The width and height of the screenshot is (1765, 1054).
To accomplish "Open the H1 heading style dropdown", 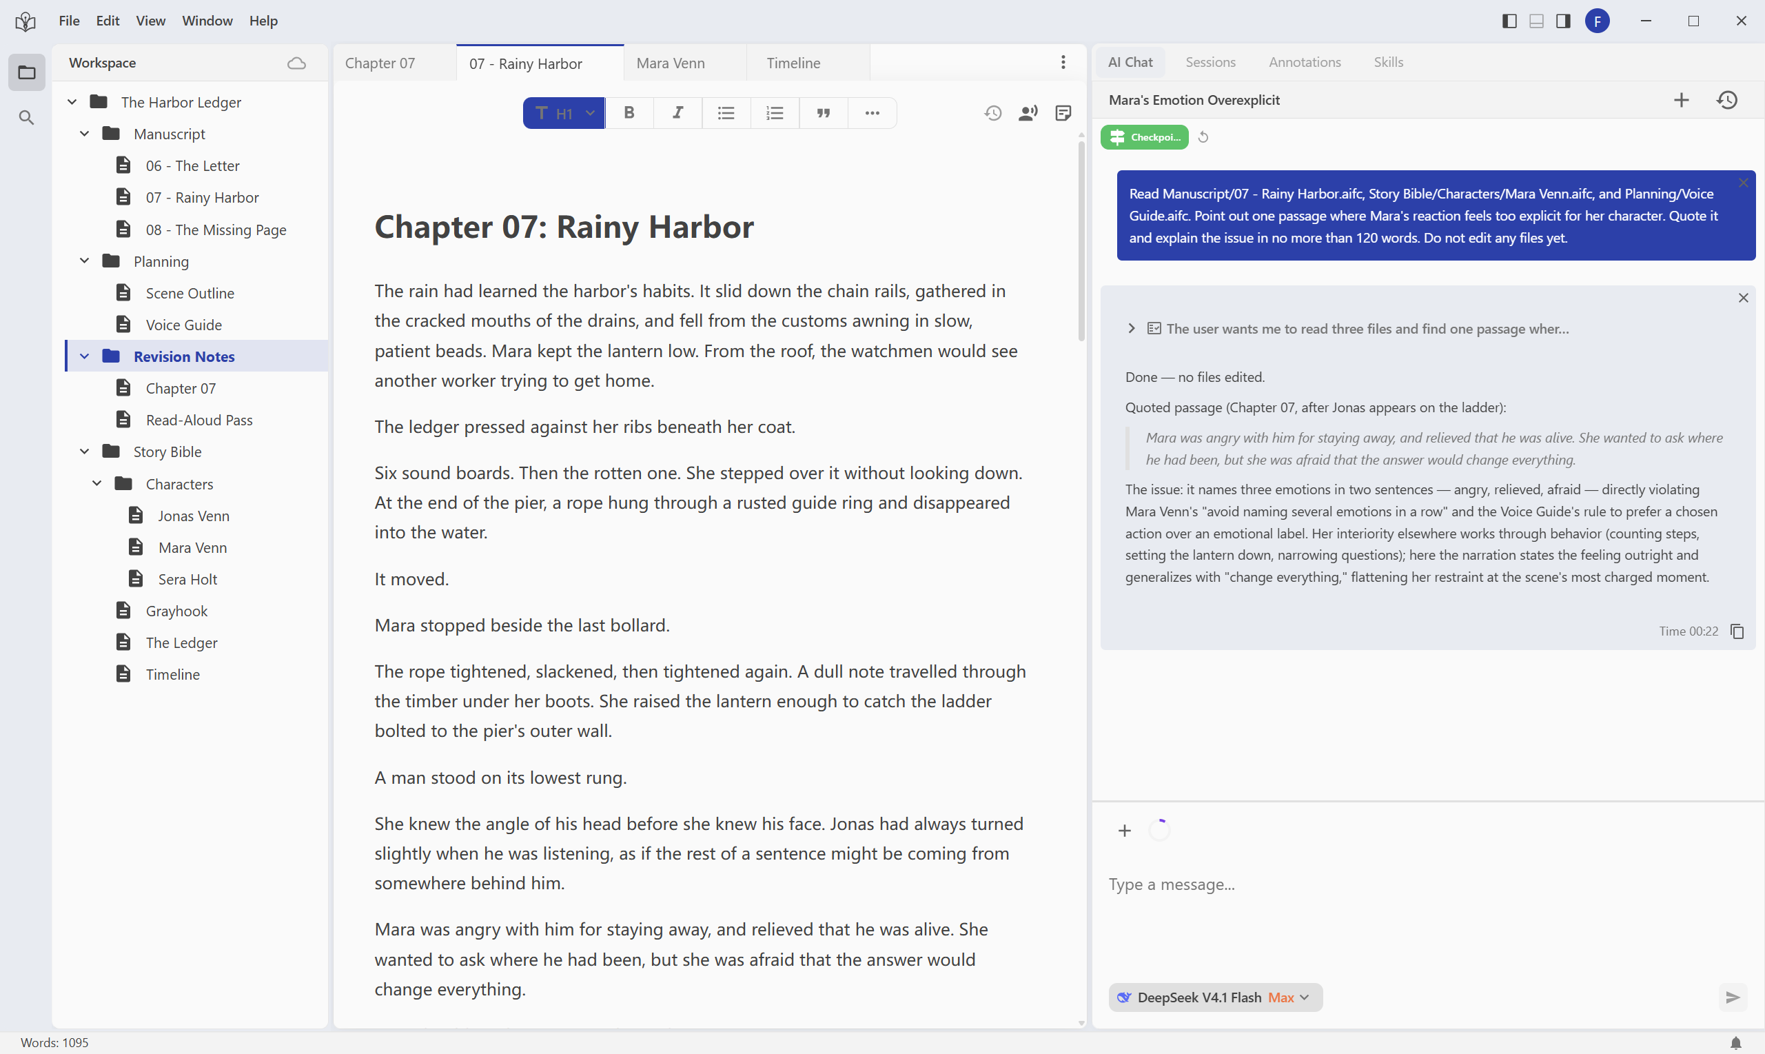I will tap(564, 112).
